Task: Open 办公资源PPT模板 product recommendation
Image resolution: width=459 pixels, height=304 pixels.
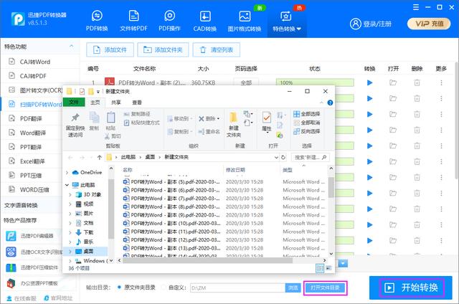Action: [x=32, y=283]
